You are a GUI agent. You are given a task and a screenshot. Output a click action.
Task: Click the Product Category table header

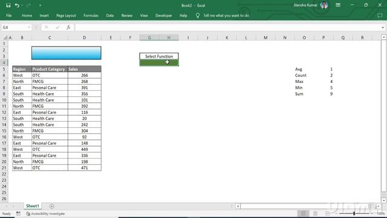pyautogui.click(x=50, y=69)
